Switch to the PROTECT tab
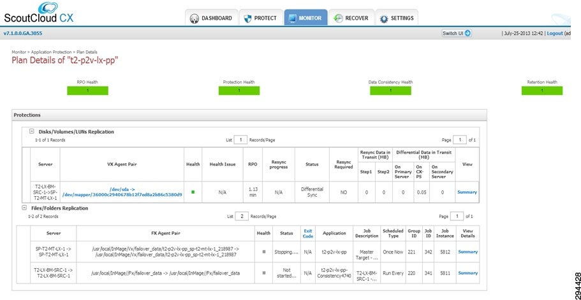This screenshot has width=581, height=300. pos(261,18)
